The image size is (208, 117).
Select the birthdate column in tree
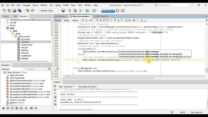click(x=25, y=58)
